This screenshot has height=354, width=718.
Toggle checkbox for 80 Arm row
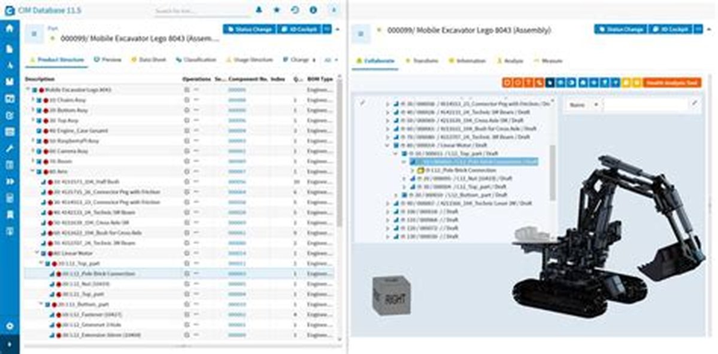pos(40,172)
